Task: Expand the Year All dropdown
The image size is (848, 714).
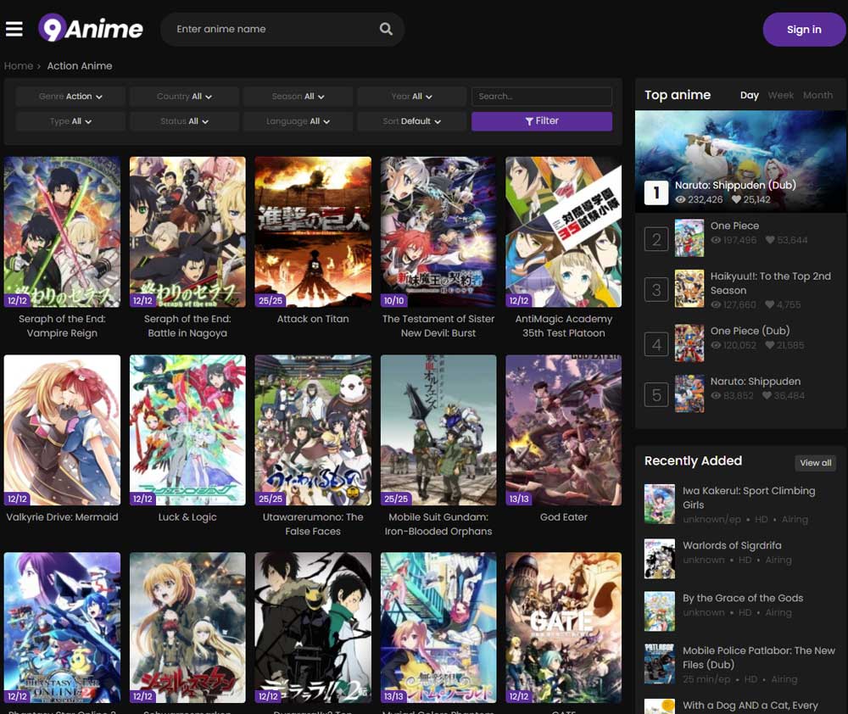Action: tap(411, 97)
